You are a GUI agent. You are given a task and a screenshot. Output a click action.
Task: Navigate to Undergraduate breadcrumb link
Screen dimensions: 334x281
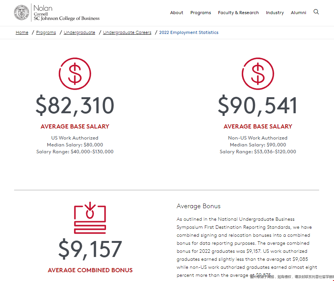(x=79, y=32)
